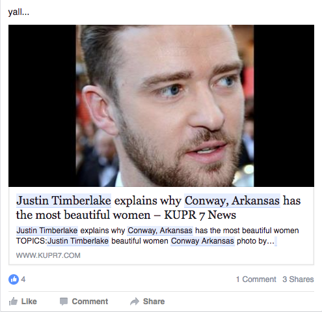Open the 3 Shares link
Screen dimensions: 322x312
(298, 279)
